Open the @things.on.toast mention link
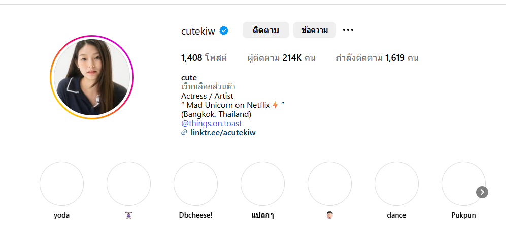The height and width of the screenshot is (247, 506). 211,123
